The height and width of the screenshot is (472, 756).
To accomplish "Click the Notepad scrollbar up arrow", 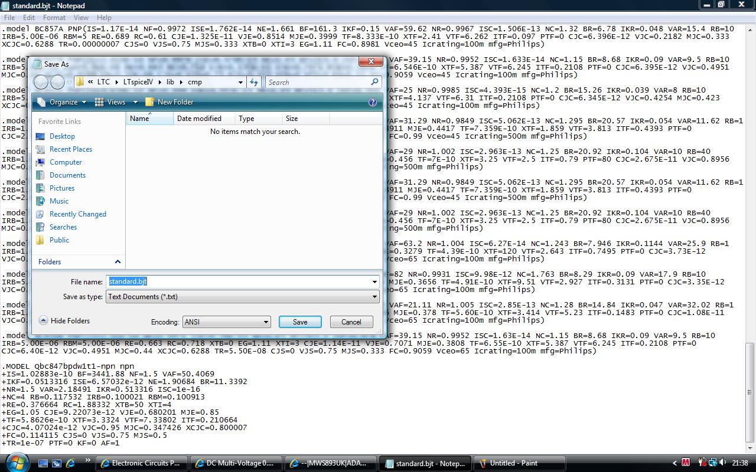I will click(x=751, y=28).
